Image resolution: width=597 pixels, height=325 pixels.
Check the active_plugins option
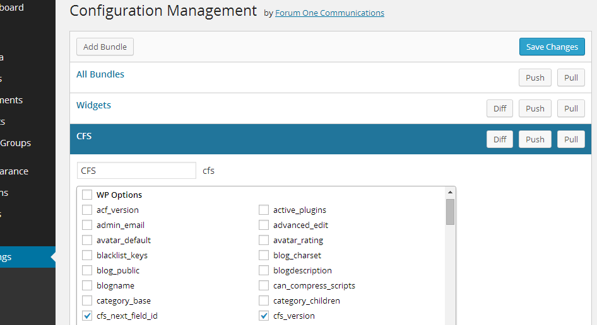(264, 210)
